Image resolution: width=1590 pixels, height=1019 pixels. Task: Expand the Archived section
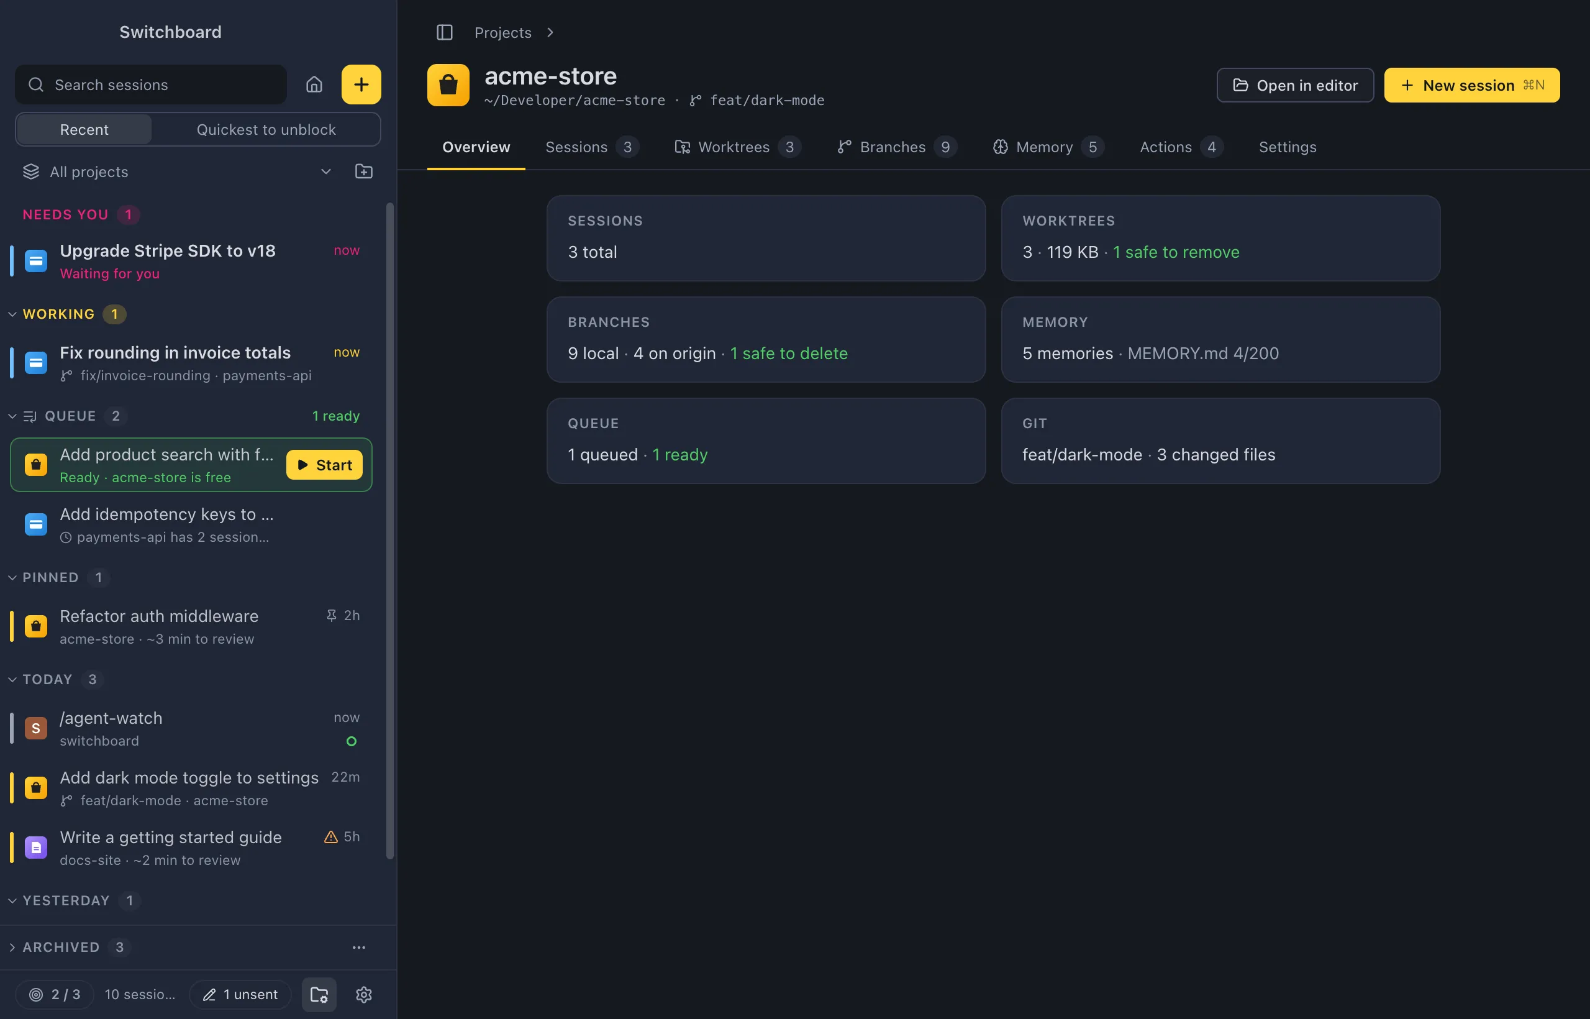pyautogui.click(x=12, y=948)
